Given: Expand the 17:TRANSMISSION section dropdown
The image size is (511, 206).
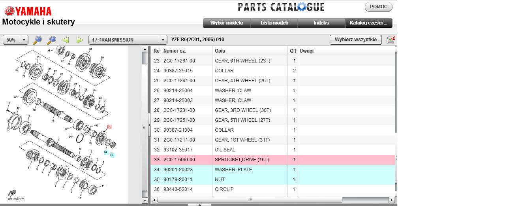Looking at the screenshot, I should click(163, 40).
